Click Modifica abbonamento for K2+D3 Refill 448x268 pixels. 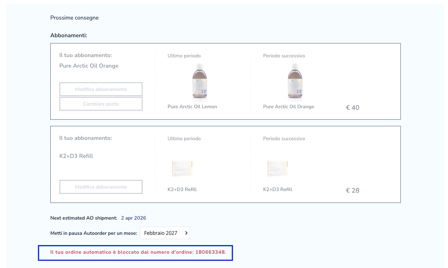pos(101,187)
